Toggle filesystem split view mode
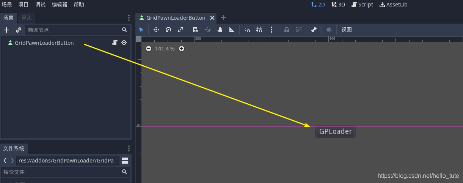The height and width of the screenshot is (183, 463). (125, 161)
